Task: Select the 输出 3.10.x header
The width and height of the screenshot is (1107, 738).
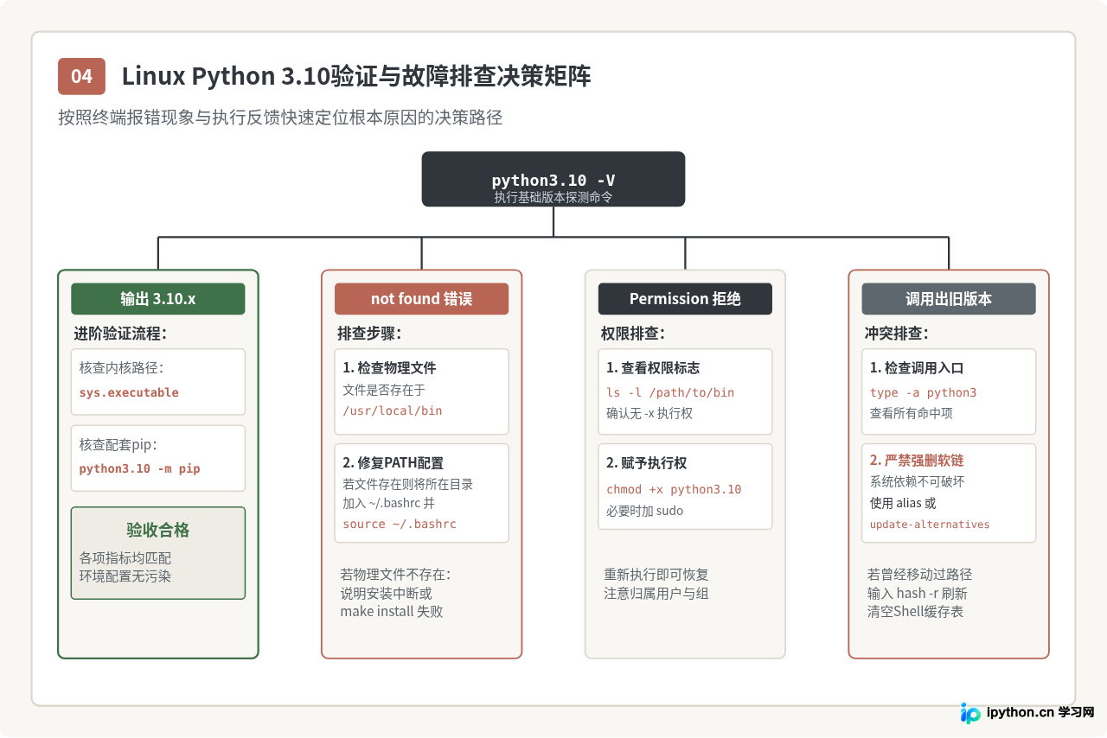Action: pos(158,299)
